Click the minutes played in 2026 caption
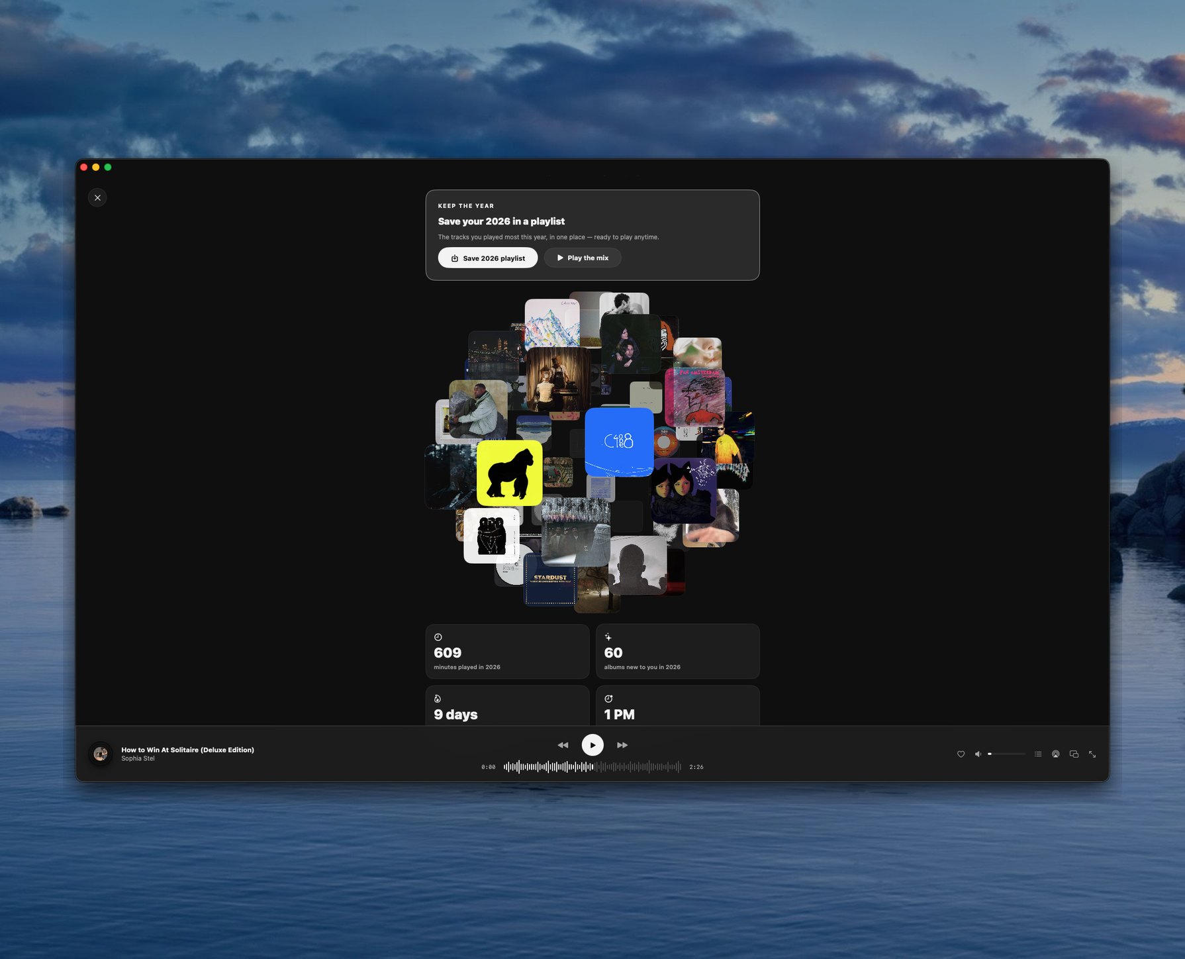 click(x=467, y=667)
